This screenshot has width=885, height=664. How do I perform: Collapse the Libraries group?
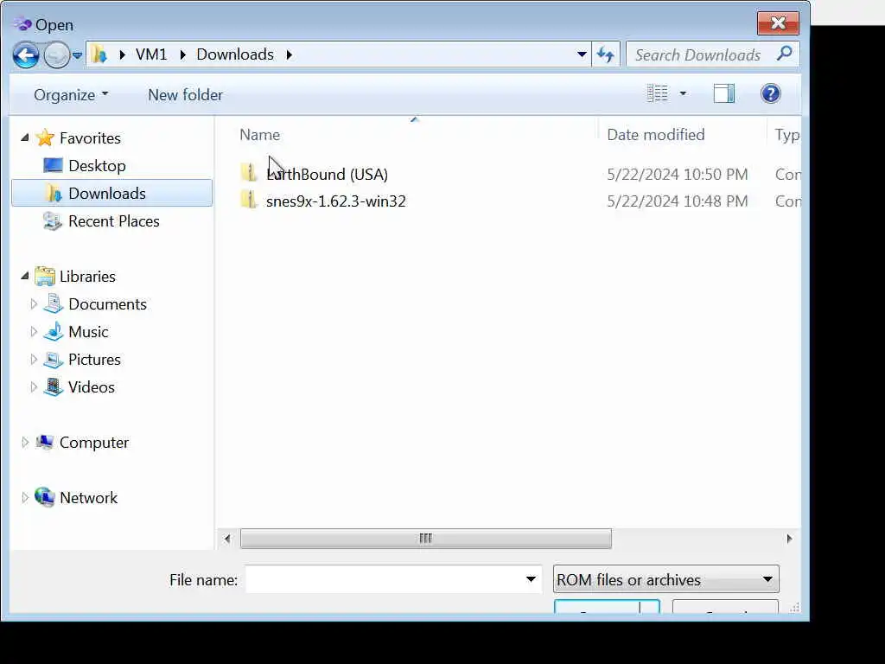[x=25, y=276]
